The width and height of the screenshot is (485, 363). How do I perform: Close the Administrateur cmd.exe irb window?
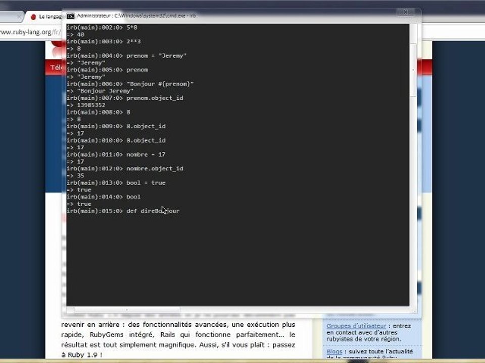406,12
